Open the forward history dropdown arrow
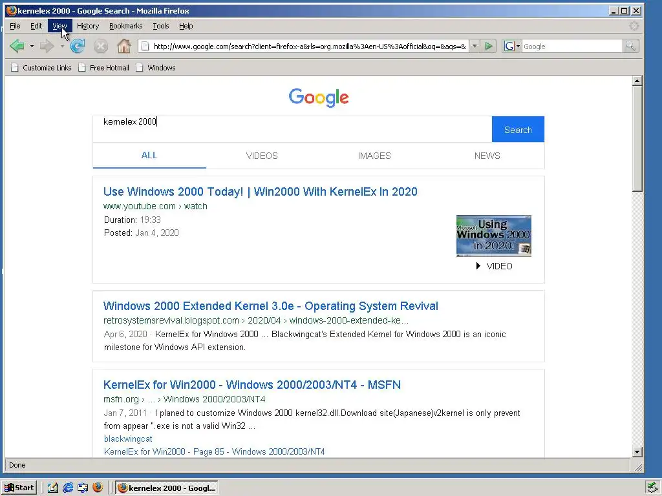The image size is (662, 496). (62, 46)
